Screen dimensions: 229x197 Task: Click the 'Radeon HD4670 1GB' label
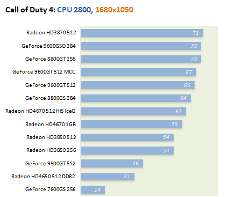pos(51,125)
